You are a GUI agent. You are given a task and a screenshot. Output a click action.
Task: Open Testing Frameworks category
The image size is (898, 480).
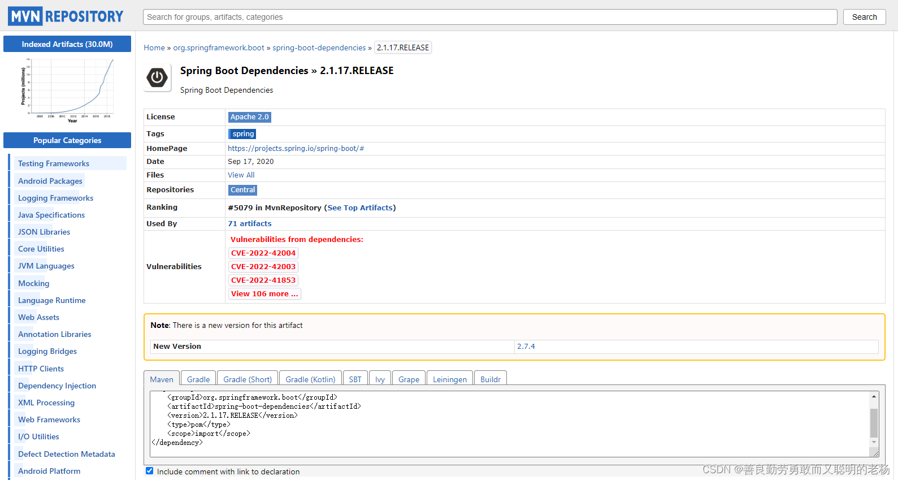[54, 163]
